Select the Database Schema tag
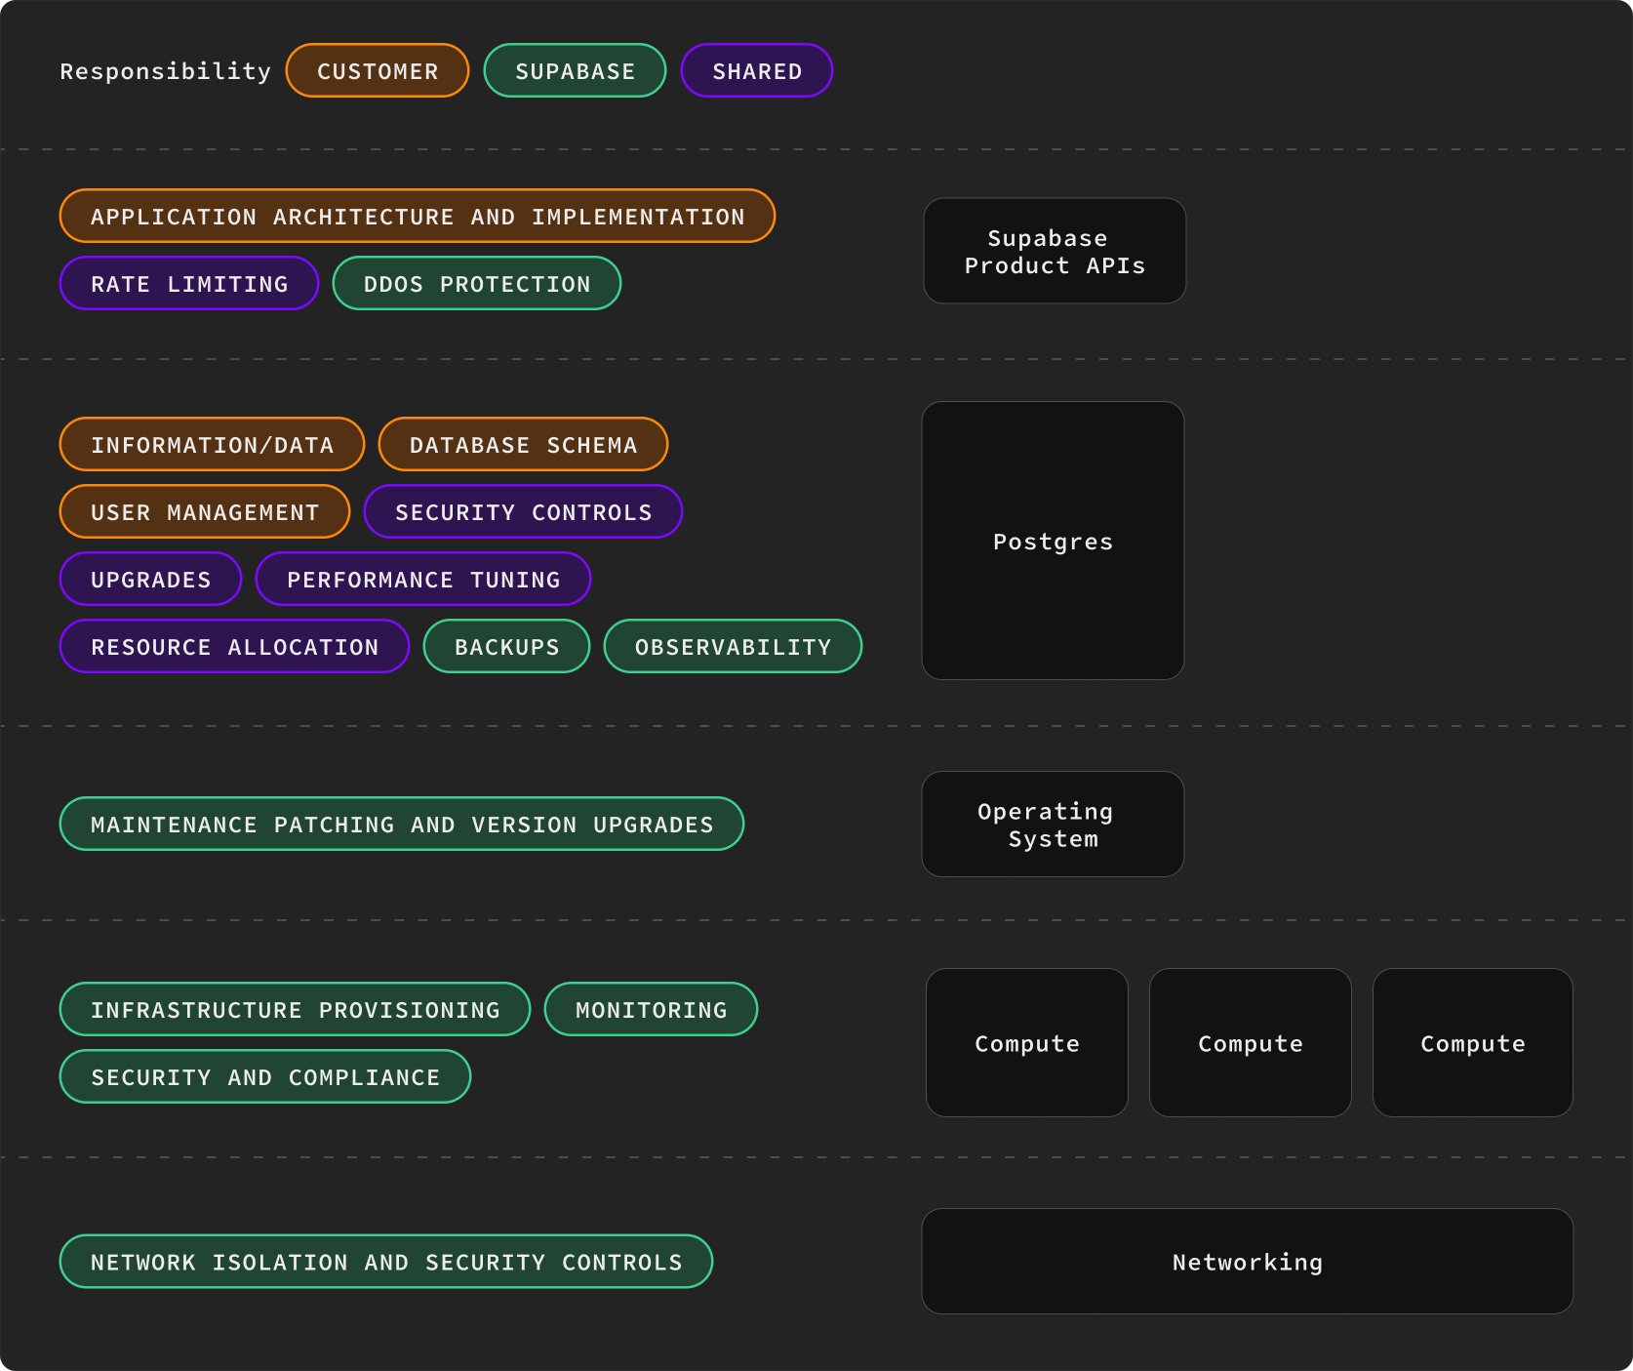 pyautogui.click(x=523, y=445)
